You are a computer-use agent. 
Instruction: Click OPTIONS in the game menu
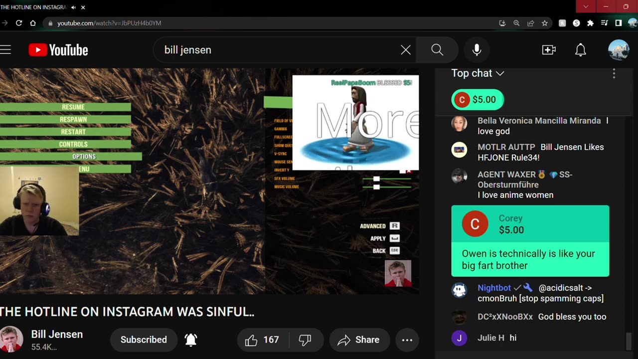71,157
